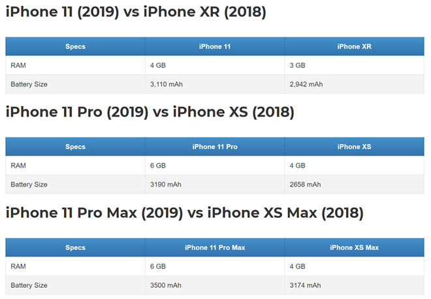Click the Battery Size label in iPhone XR table

coord(29,84)
